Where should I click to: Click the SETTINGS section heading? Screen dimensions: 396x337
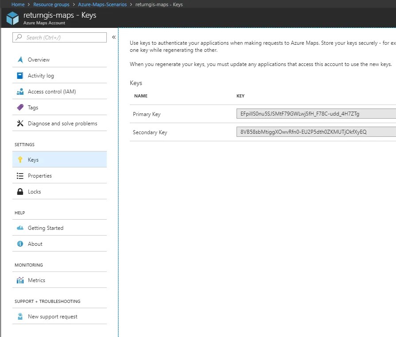tap(24, 145)
